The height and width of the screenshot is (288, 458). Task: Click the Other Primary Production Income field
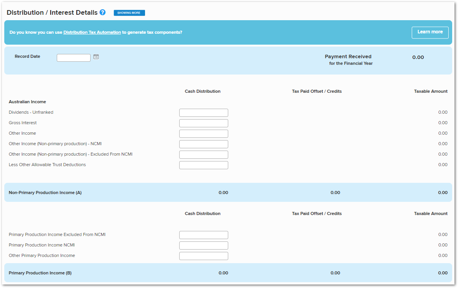[203, 256]
